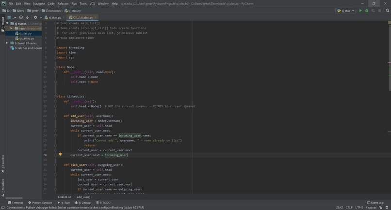The height and width of the screenshot is (210, 391).
Task: Expand the venv folder in the project tree
Action: 12,29
